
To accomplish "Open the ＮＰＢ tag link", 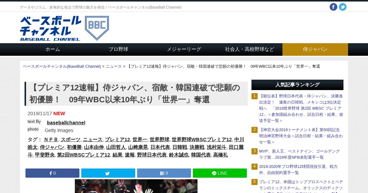I will (51, 139).
